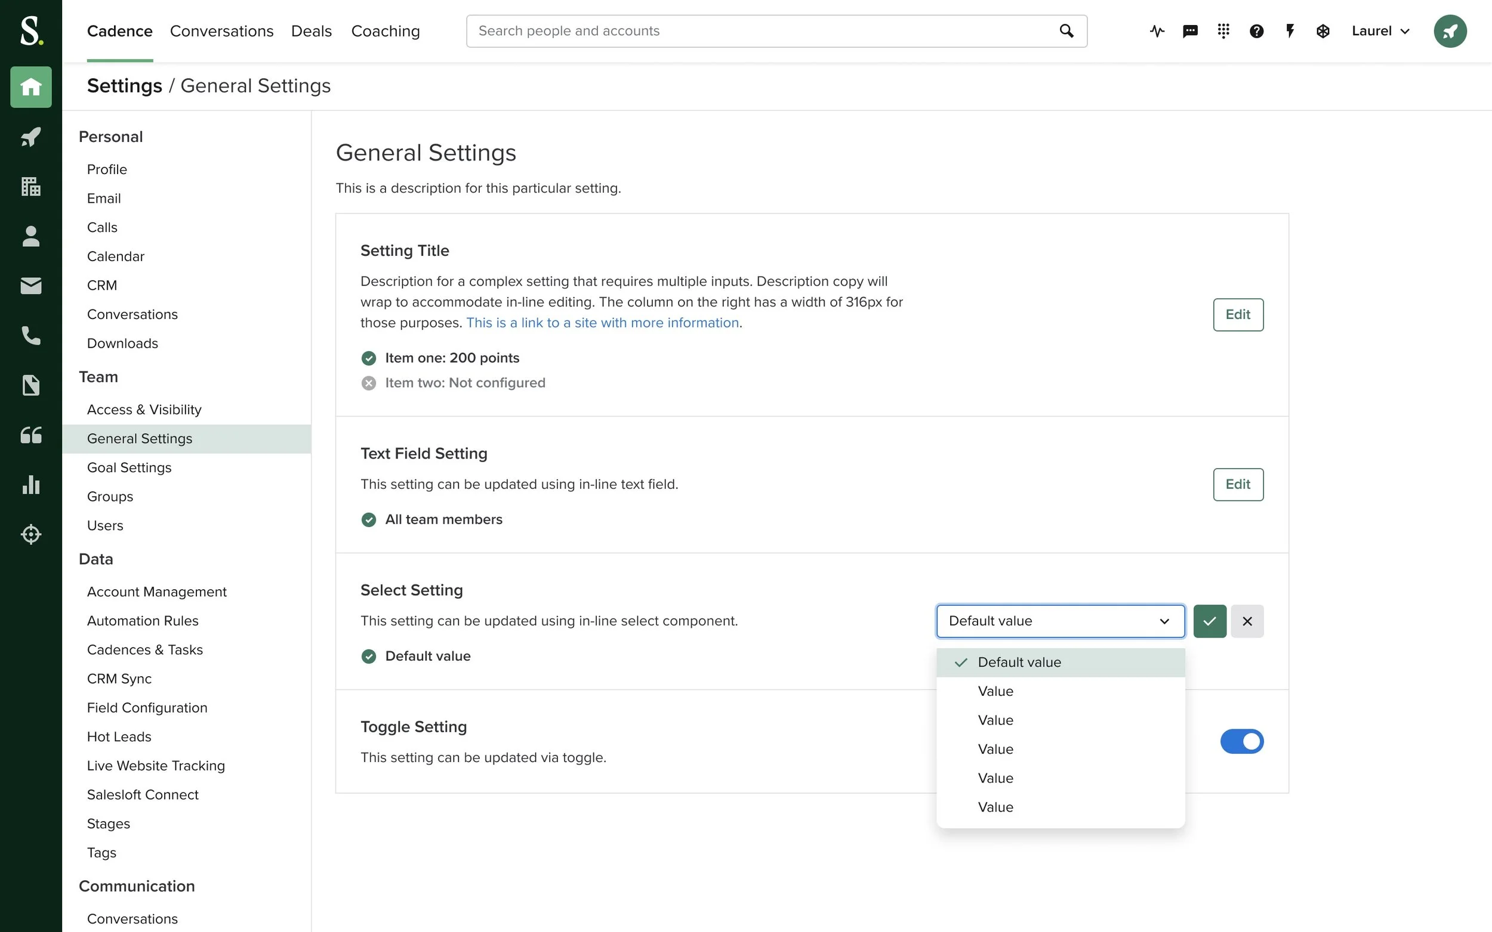Click the chat message icon in header
This screenshot has width=1492, height=932.
(1190, 31)
